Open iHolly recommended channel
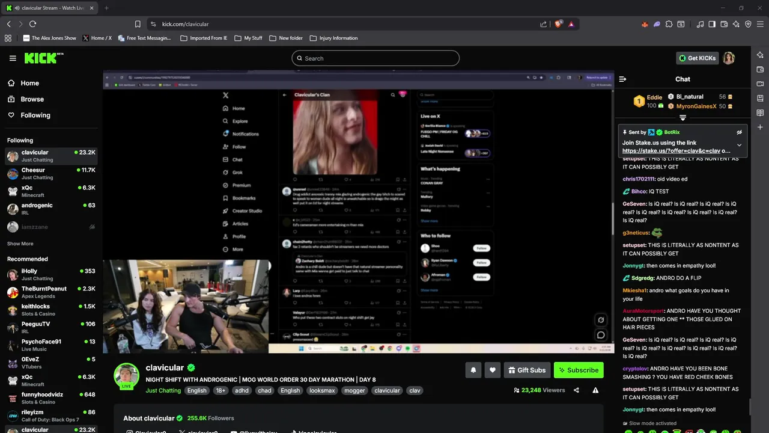769x433 pixels. [x=51, y=275]
